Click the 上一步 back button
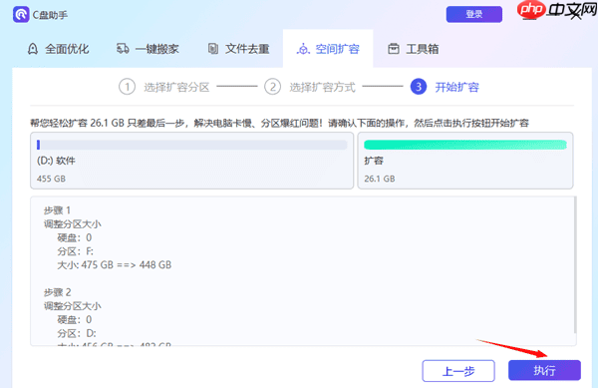 pyautogui.click(x=458, y=371)
